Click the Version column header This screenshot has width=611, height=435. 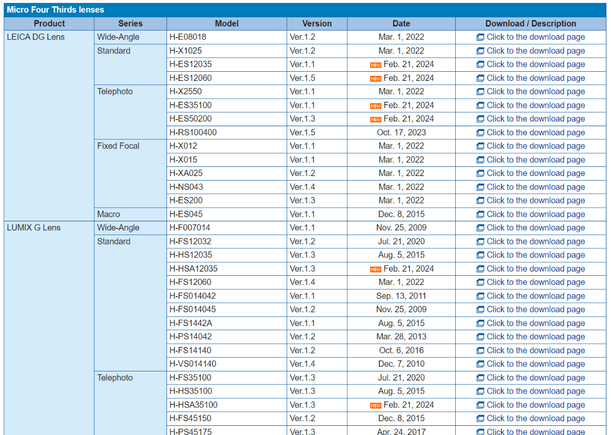[317, 23]
